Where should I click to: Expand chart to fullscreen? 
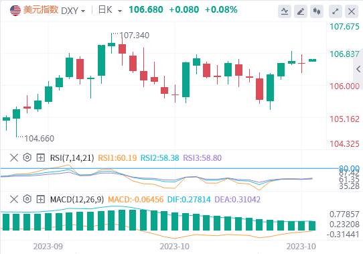point(336,11)
